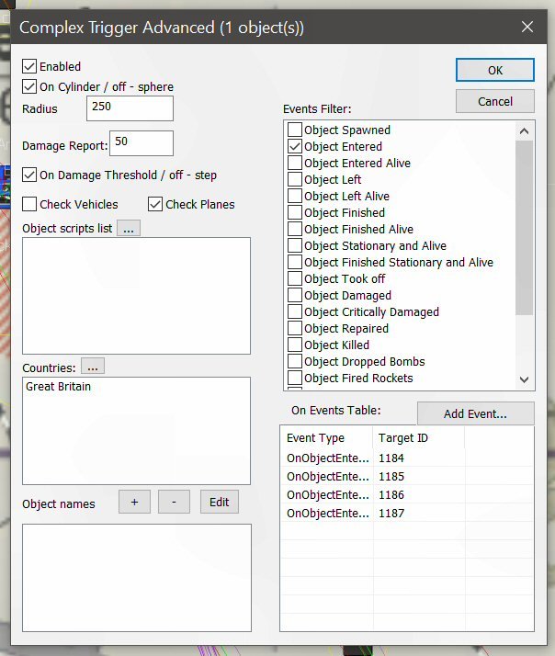Check Object Killed event filter

click(x=295, y=345)
